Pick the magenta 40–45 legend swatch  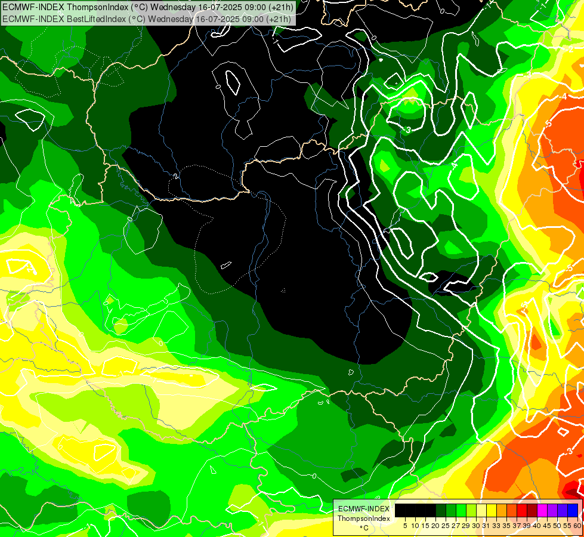click(543, 511)
